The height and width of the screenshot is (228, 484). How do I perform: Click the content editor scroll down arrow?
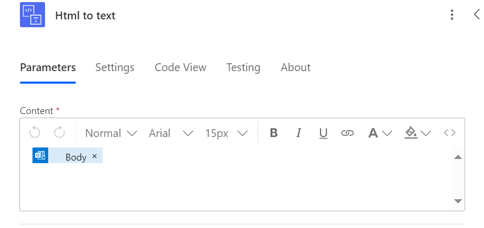click(457, 201)
